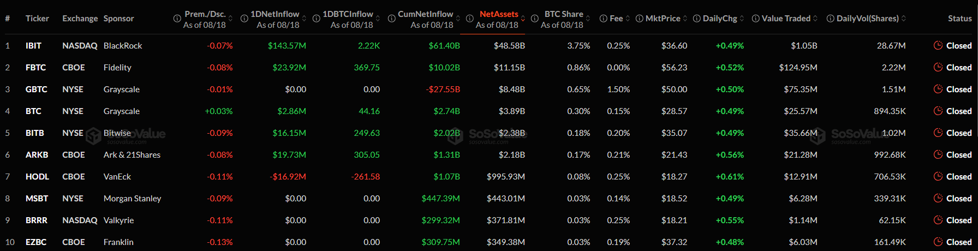Click the clock status icon in GBTC row
Screen dimensions: 978x251
(x=938, y=89)
